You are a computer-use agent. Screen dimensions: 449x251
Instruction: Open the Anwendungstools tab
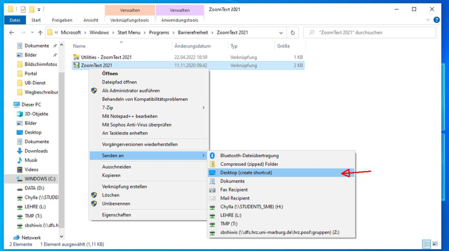point(180,20)
